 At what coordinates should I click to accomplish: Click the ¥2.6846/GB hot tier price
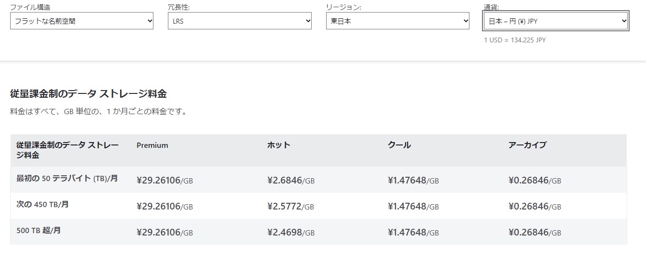[x=290, y=181]
